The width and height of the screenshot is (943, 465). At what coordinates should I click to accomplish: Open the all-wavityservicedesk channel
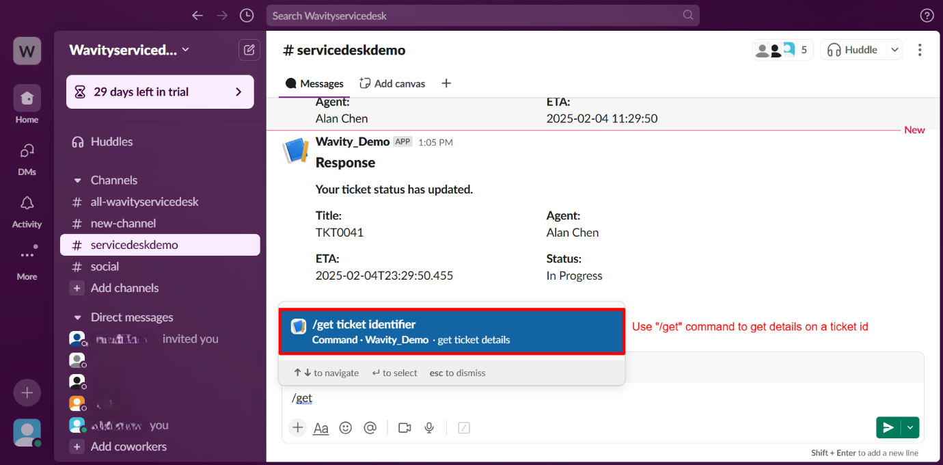(160, 202)
